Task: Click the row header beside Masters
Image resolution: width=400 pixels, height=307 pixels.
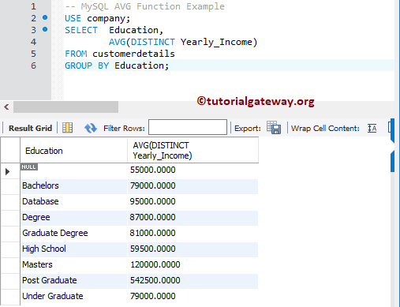Action: 10,265
